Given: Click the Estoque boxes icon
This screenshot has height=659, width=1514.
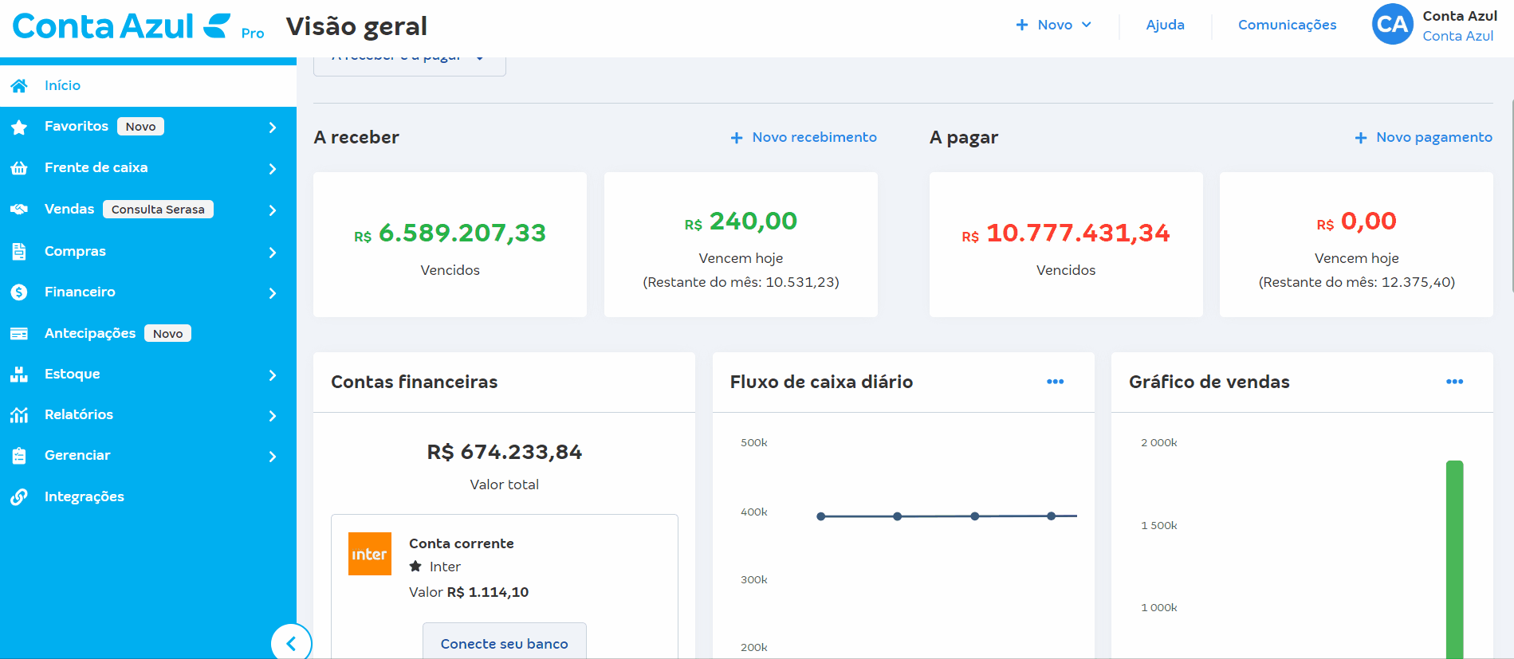Looking at the screenshot, I should pyautogui.click(x=19, y=375).
